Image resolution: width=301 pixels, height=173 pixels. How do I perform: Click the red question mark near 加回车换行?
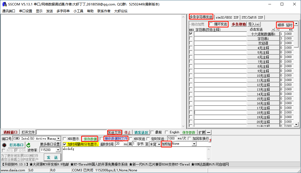[210, 140]
